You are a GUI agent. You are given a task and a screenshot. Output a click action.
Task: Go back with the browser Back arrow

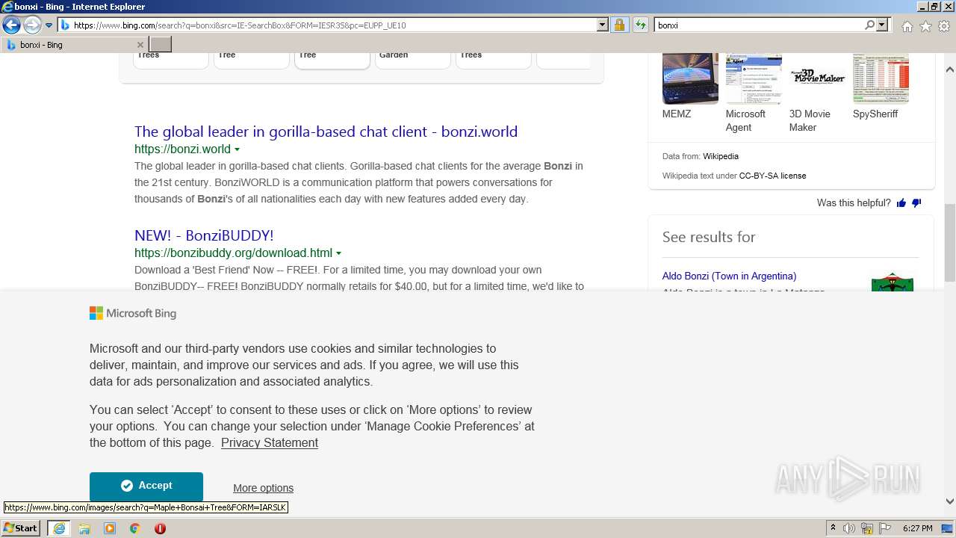coord(11,25)
